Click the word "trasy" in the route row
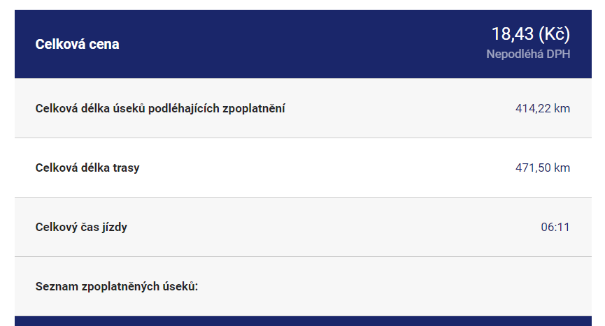This screenshot has height=326, width=605. (x=126, y=168)
